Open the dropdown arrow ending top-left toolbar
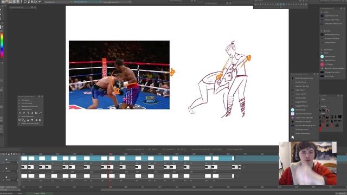Screen dimensions: 347x195 (x=40, y=2)
